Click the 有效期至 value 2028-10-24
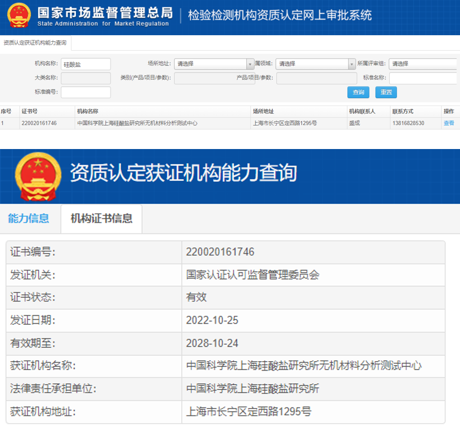Image resolution: width=460 pixels, height=427 pixels. 212,343
